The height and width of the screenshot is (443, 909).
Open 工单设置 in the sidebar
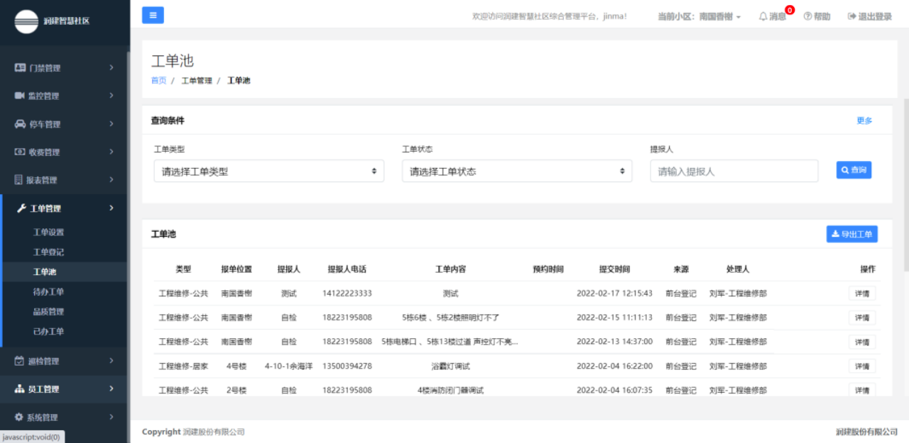(48, 232)
